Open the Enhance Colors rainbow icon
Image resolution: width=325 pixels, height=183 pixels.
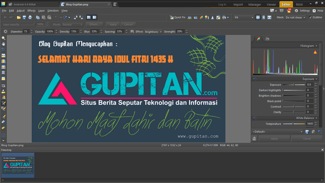(x=201, y=17)
